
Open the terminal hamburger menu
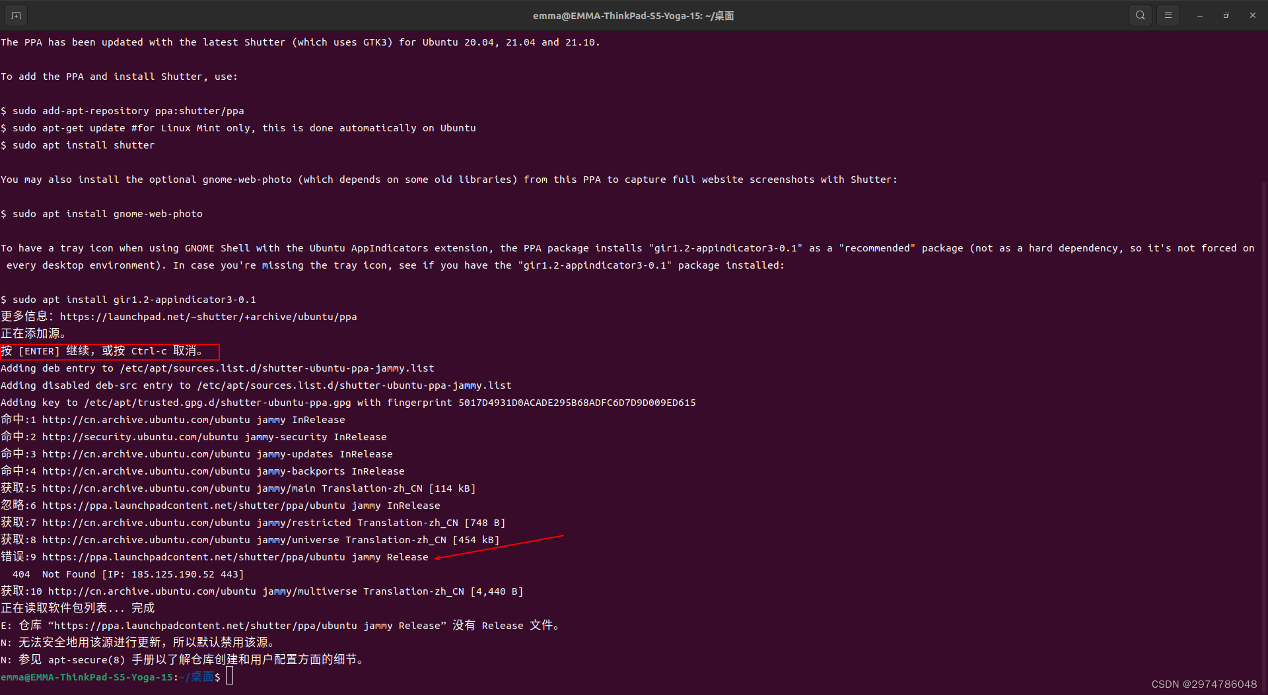[x=1168, y=15]
